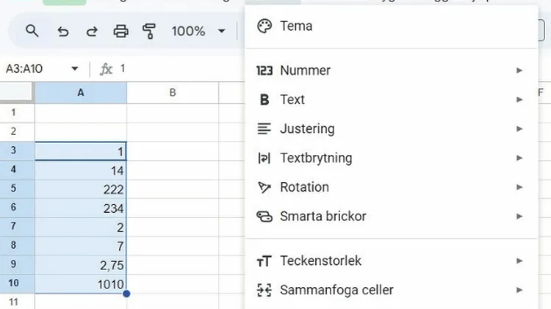Click cell containing 2,75

pos(81,265)
